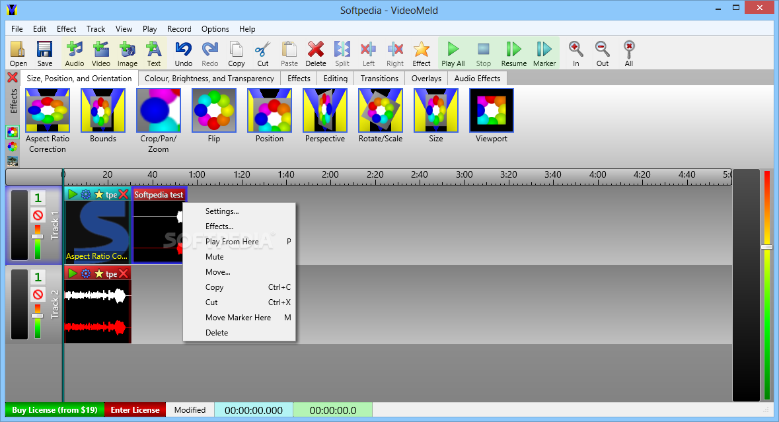Screen dimensions: 779x422
Task: Open the File menu
Action: click(x=17, y=29)
